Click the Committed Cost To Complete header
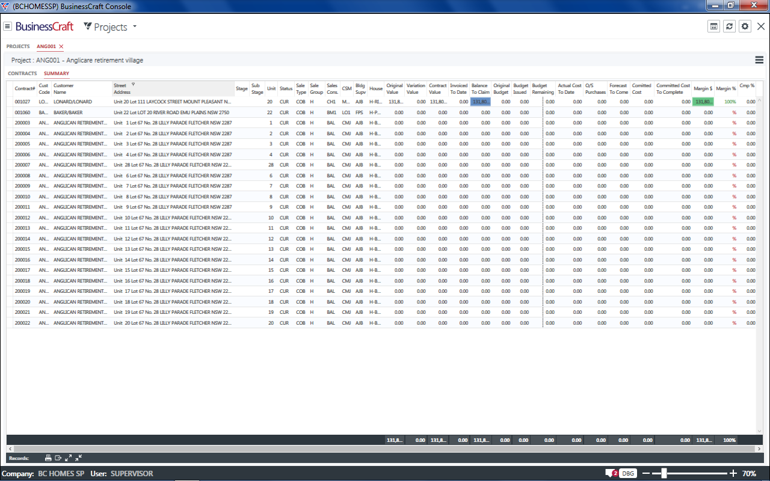Image resolution: width=770 pixels, height=481 pixels. [x=673, y=88]
